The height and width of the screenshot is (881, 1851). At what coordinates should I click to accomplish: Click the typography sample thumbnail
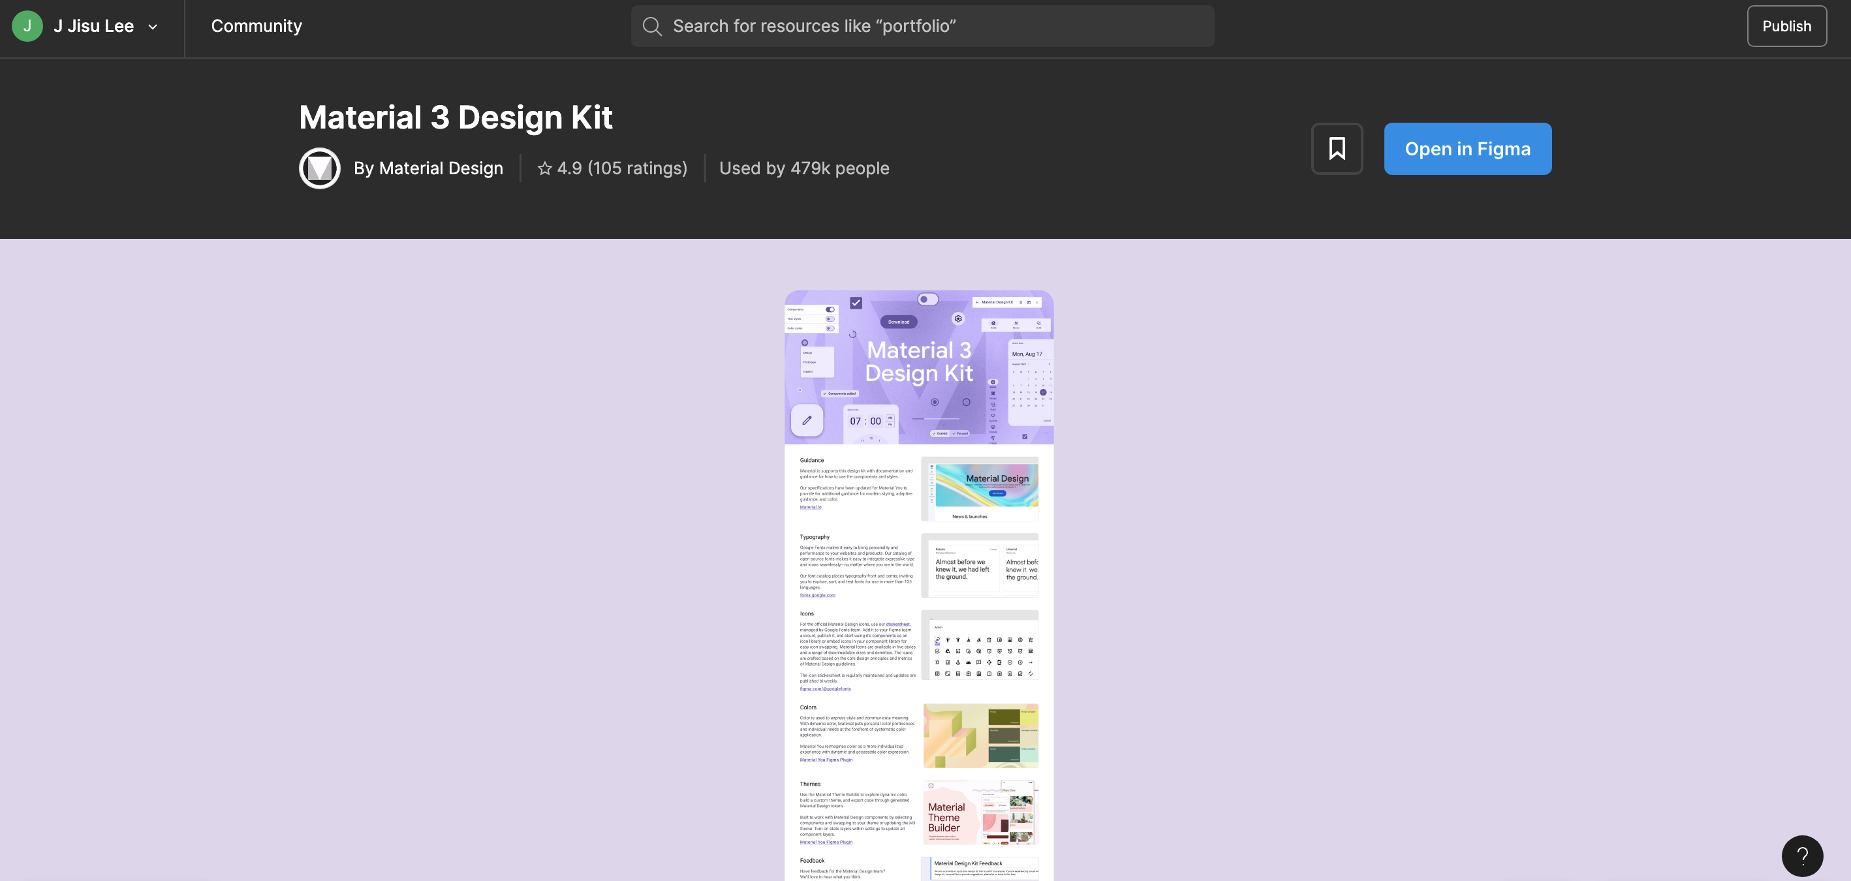click(980, 566)
